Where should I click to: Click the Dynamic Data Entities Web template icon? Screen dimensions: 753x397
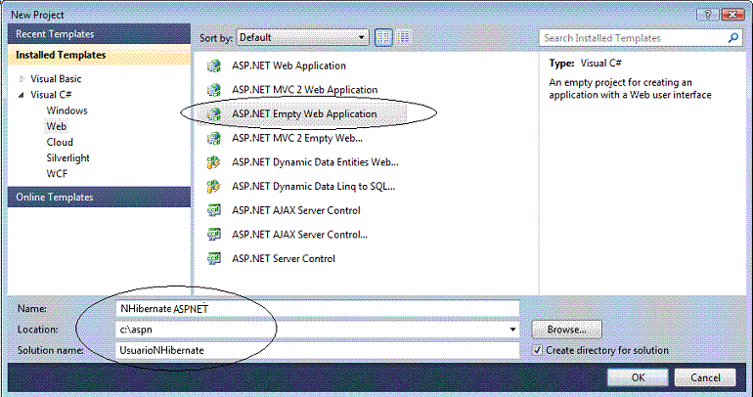tap(214, 162)
